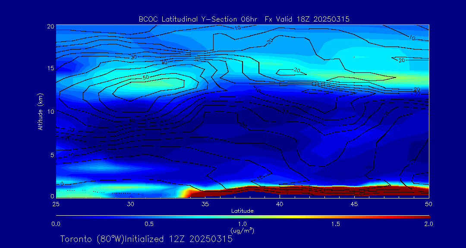
Task: Click the color bar at 1.0 value
Action: 243,217
